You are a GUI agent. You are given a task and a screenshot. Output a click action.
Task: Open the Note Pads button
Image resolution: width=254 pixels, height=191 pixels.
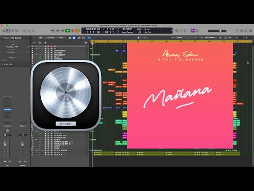coord(241,31)
